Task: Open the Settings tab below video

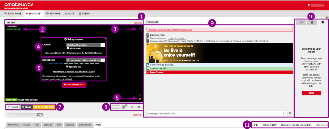Action: [x=48, y=125]
